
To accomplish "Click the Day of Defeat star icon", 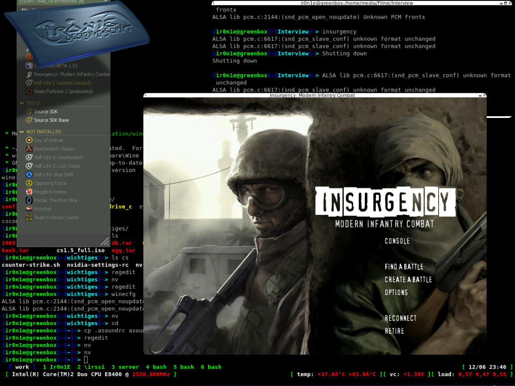I will point(29,140).
